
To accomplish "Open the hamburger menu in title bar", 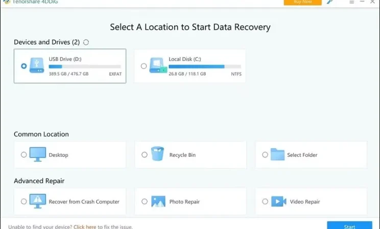I will click(x=351, y=2).
